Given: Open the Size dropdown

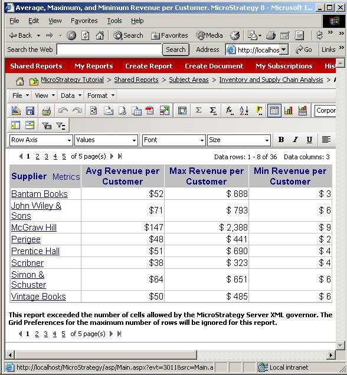Looking at the screenshot, I should (x=239, y=140).
